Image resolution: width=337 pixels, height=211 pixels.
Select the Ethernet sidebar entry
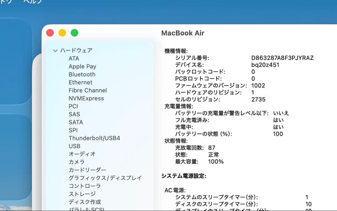coord(81,82)
